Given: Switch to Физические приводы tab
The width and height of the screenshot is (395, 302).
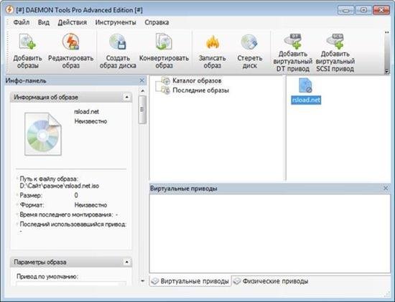Looking at the screenshot, I should (271, 281).
